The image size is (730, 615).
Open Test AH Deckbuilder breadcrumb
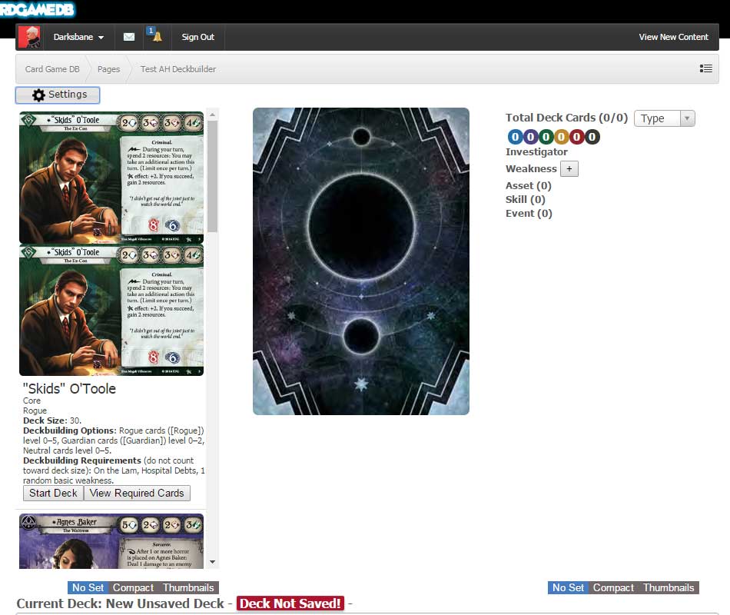pyautogui.click(x=178, y=69)
